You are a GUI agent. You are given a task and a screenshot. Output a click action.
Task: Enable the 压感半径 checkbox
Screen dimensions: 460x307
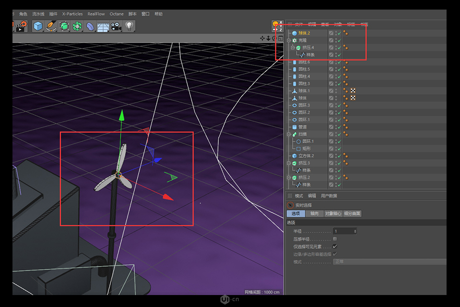334,239
